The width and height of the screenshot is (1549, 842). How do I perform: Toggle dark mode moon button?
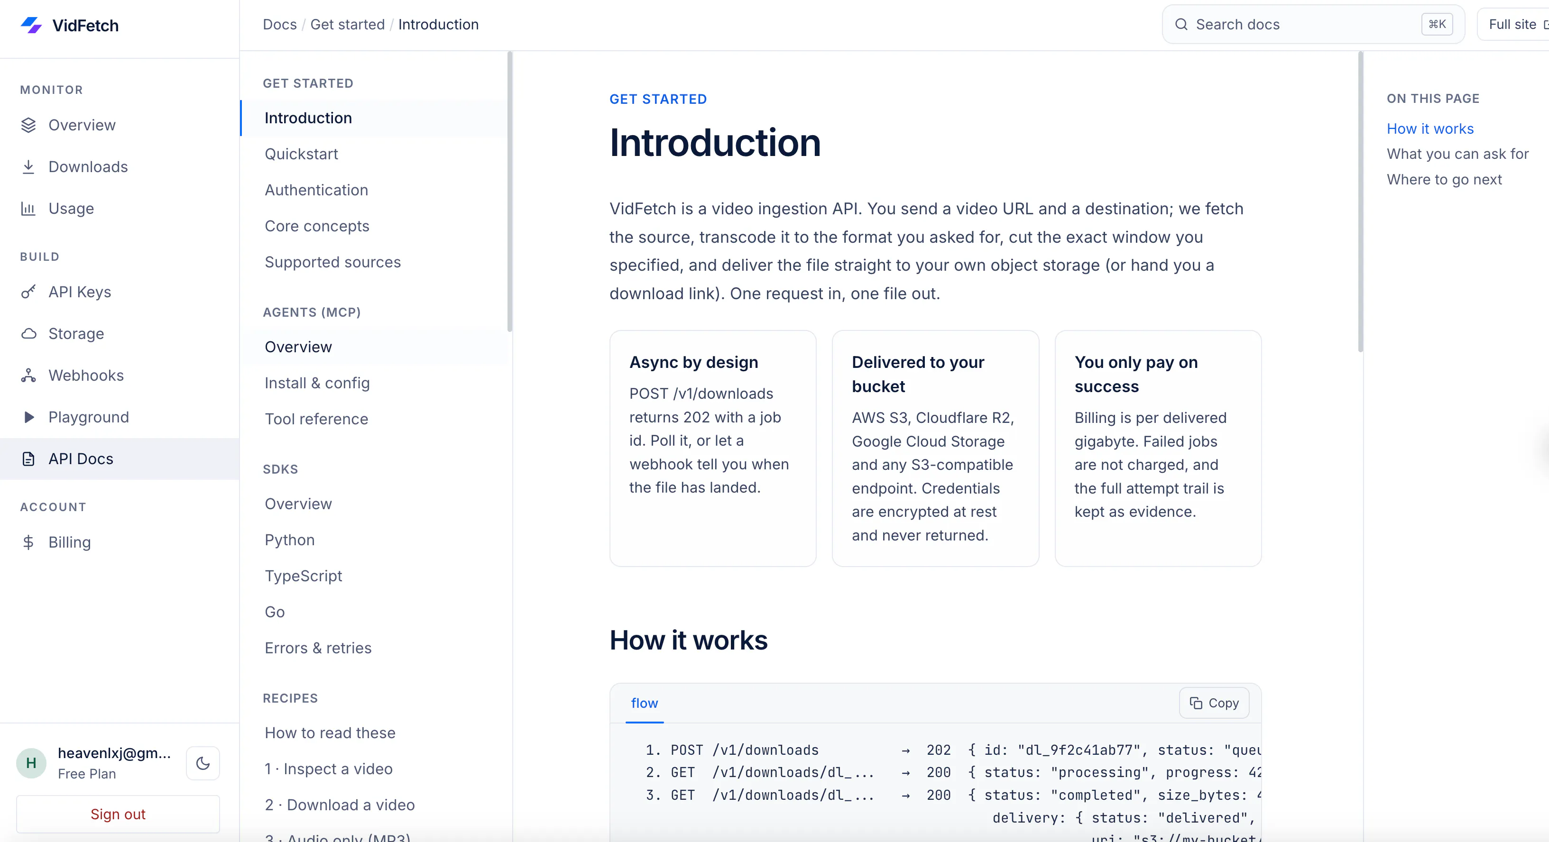203,763
